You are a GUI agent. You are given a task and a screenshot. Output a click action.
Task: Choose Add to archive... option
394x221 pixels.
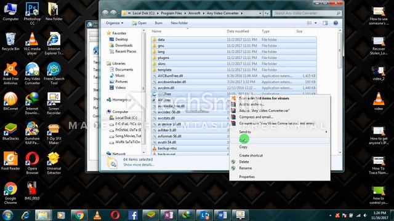point(279,104)
